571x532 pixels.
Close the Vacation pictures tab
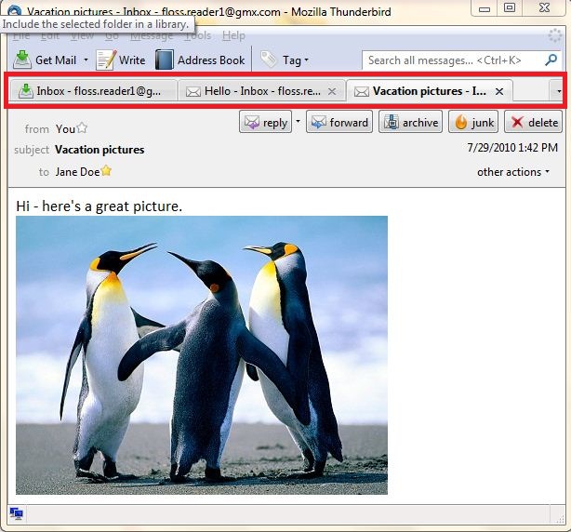499,91
